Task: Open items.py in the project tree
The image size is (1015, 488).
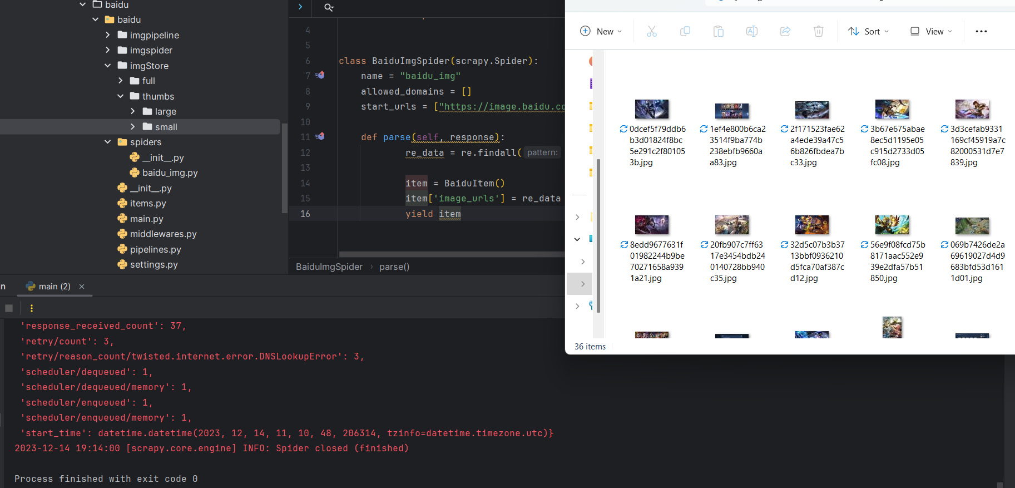Action: pyautogui.click(x=148, y=203)
